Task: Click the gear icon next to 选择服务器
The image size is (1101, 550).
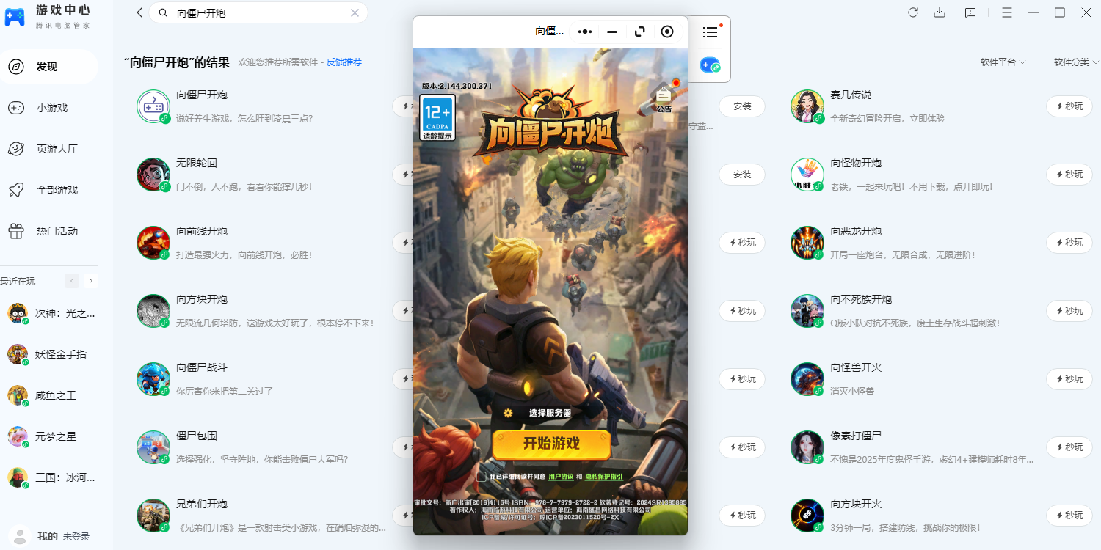Action: coord(507,413)
